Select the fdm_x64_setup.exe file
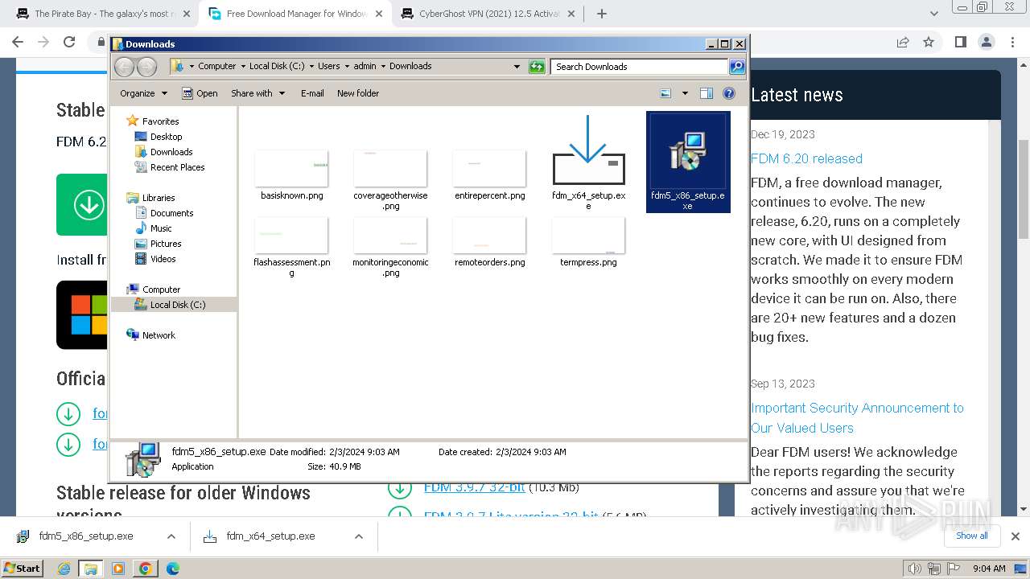The image size is (1030, 579). pyautogui.click(x=588, y=162)
